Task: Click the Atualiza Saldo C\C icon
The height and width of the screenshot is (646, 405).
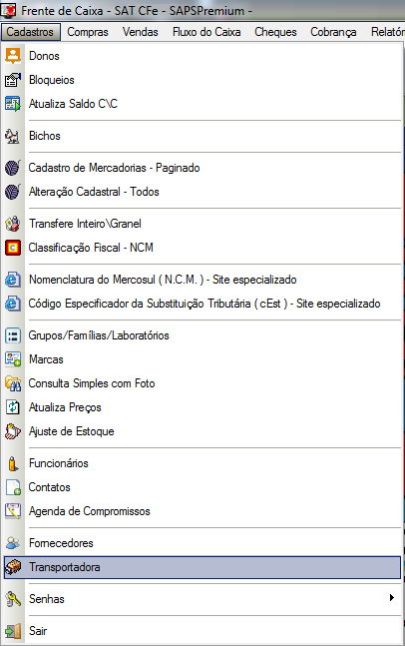Action: tap(13, 104)
